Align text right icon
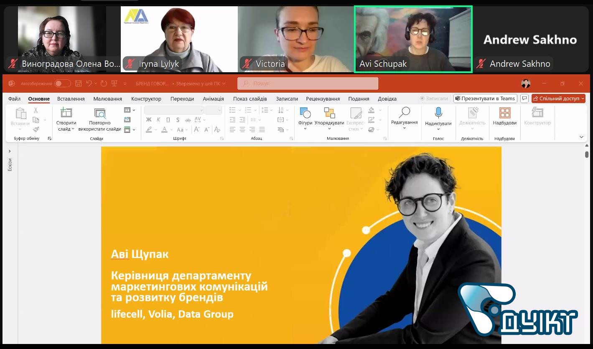Image resolution: width=593 pixels, height=349 pixels. pos(252,130)
